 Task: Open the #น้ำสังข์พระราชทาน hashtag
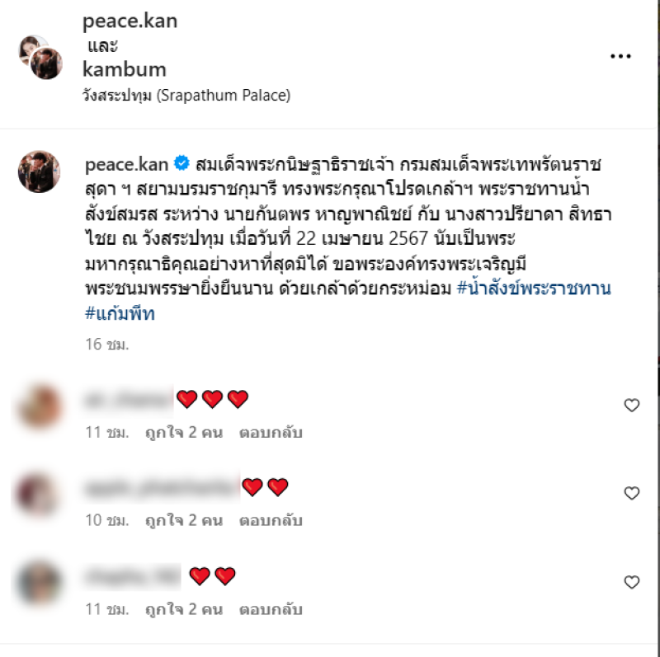click(x=534, y=289)
